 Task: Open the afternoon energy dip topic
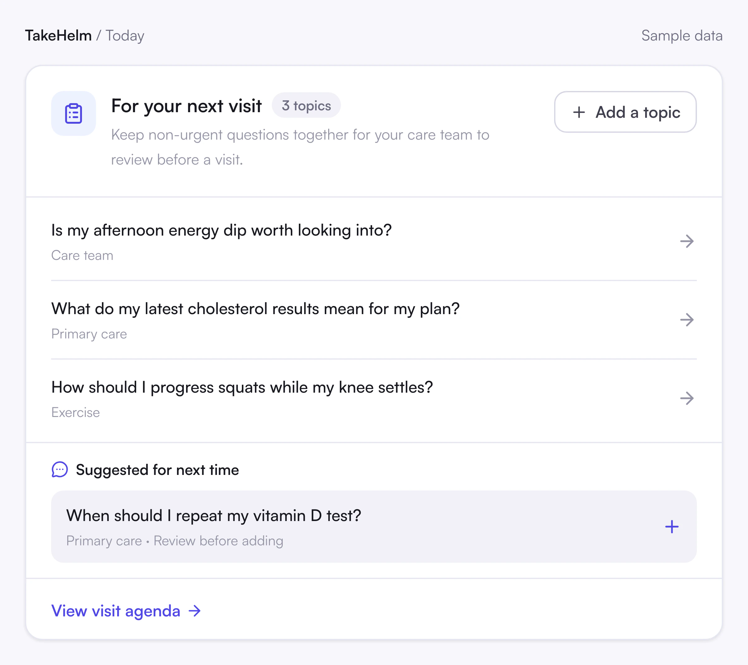click(x=374, y=242)
